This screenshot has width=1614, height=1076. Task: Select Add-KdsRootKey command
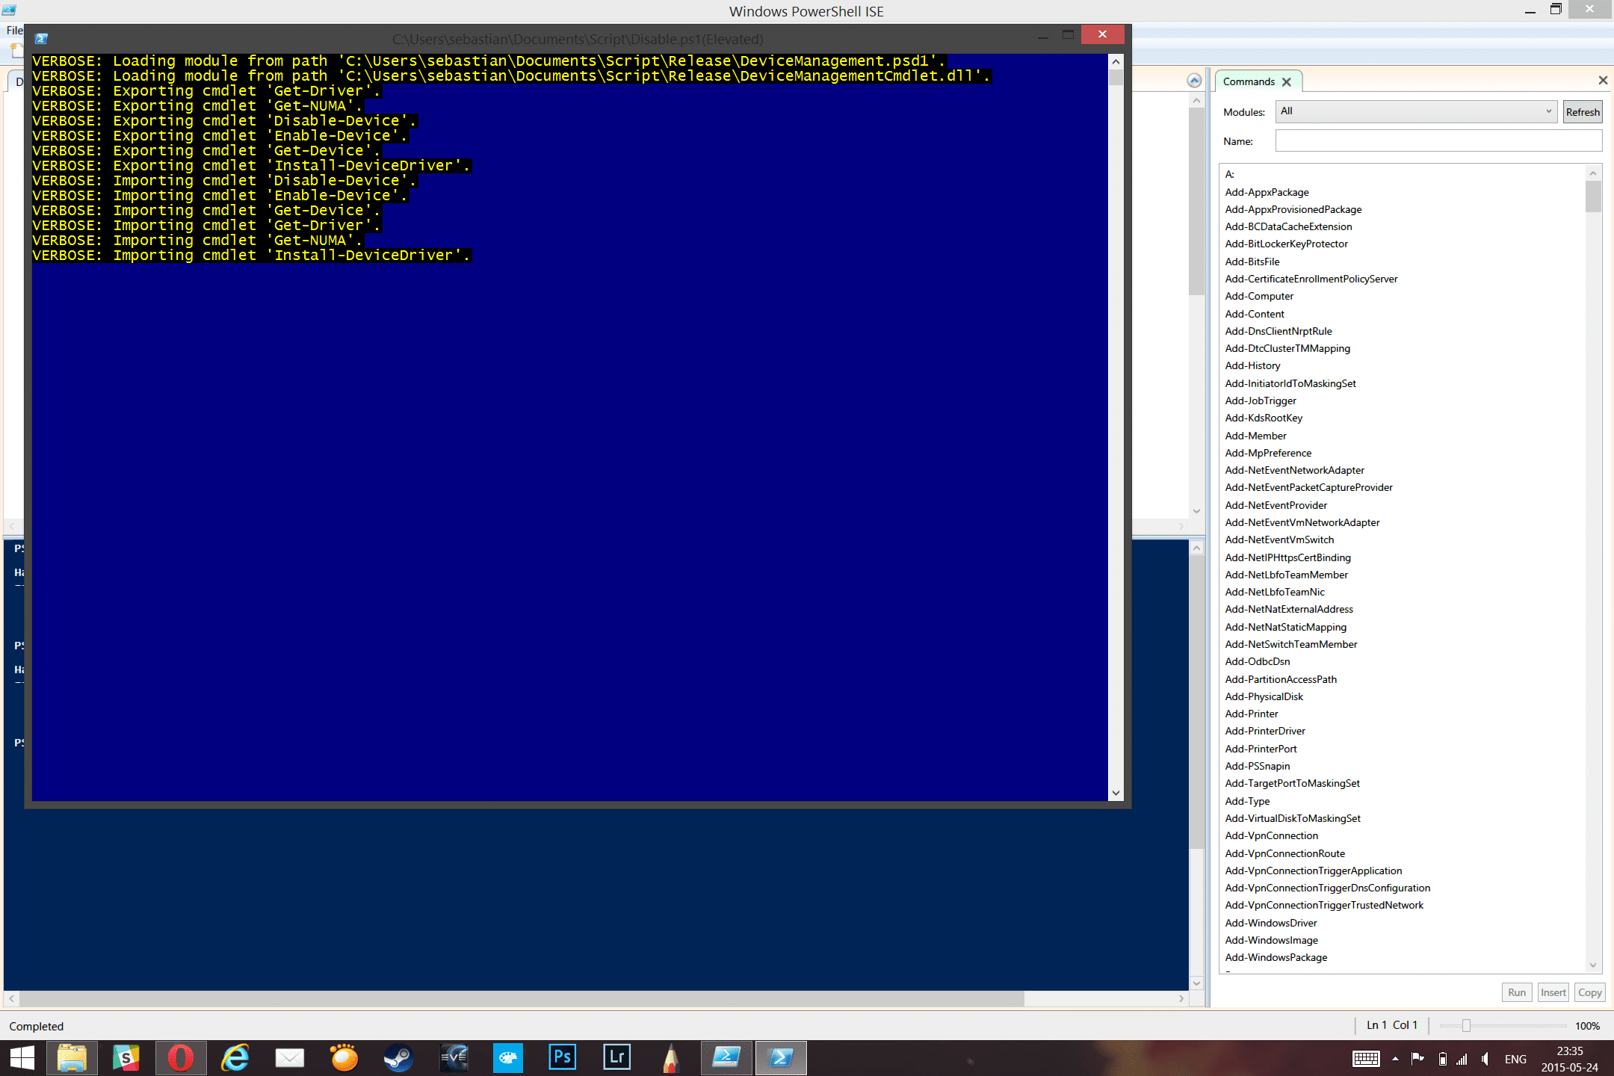(1264, 418)
